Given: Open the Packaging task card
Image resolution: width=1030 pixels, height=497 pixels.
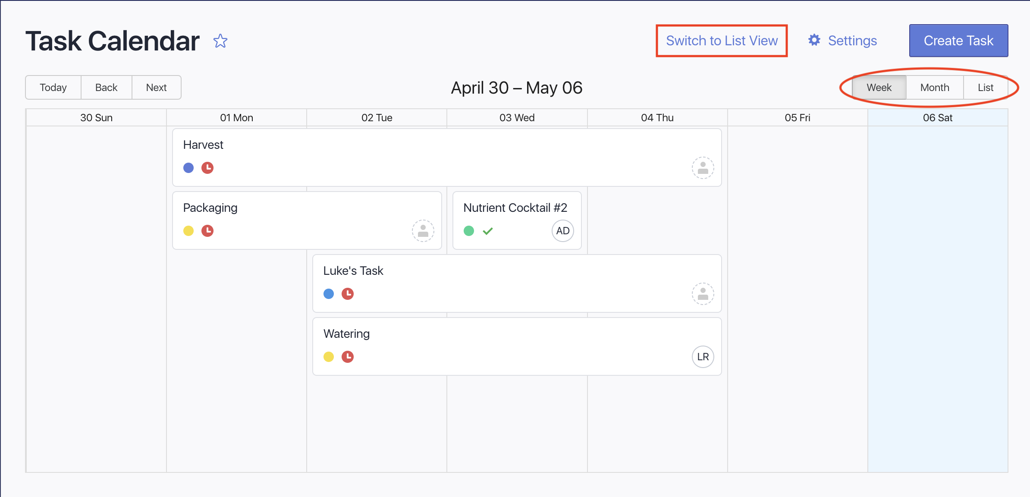Looking at the screenshot, I should coord(307,220).
